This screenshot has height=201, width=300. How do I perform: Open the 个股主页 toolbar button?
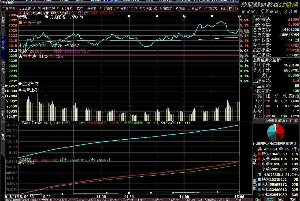pyautogui.click(x=9, y=9)
